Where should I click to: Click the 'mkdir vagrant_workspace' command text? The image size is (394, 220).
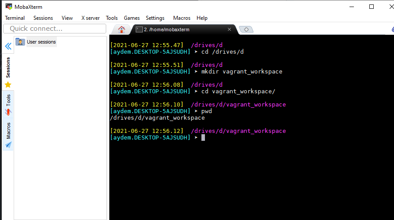pyautogui.click(x=242, y=71)
